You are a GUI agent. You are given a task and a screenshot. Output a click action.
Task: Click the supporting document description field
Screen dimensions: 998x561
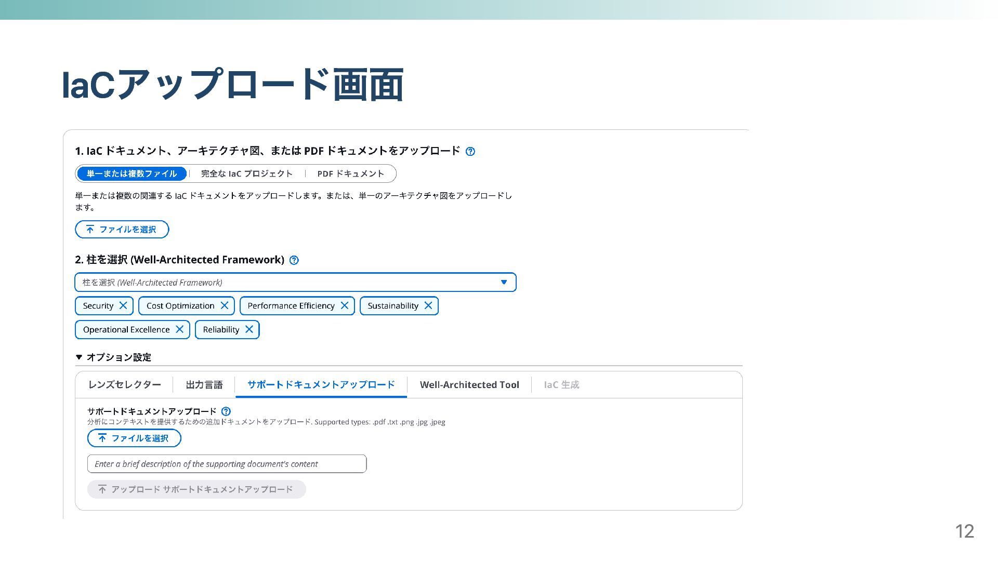click(227, 464)
